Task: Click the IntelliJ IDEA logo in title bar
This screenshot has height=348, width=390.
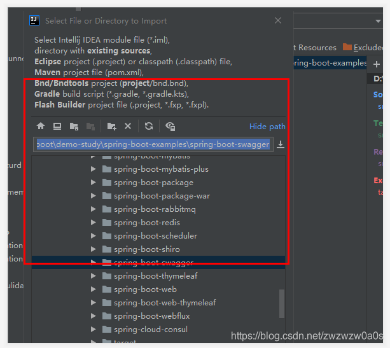Action: tap(34, 20)
